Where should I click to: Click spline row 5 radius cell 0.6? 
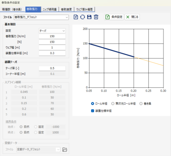[x=24, y=114]
